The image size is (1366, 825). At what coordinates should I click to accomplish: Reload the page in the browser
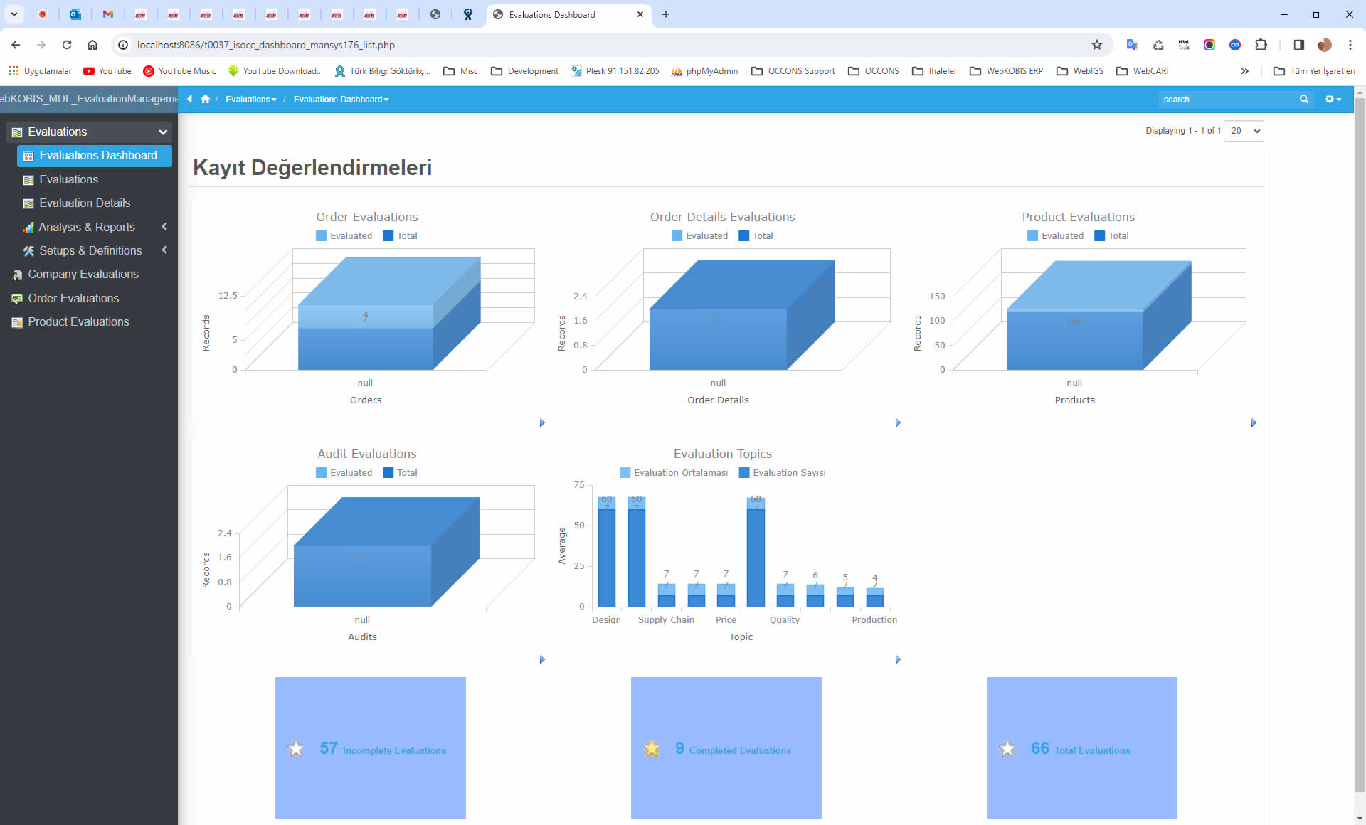[67, 45]
